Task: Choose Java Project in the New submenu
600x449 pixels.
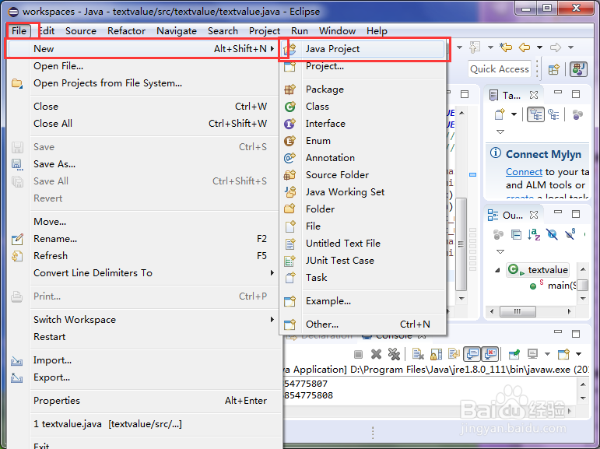Action: pos(363,49)
